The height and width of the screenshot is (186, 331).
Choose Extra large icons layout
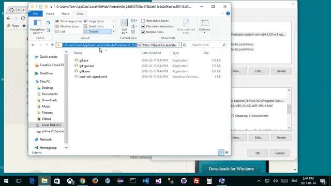pos(69,21)
